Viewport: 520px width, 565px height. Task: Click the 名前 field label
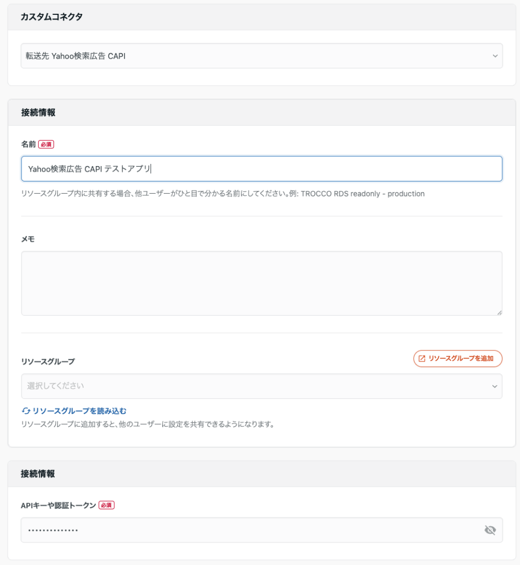(x=28, y=145)
